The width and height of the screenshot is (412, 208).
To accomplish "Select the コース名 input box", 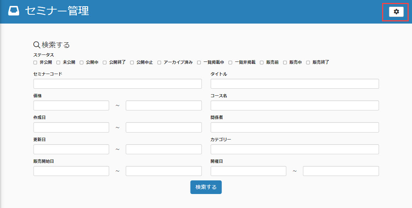I will click(295, 106).
